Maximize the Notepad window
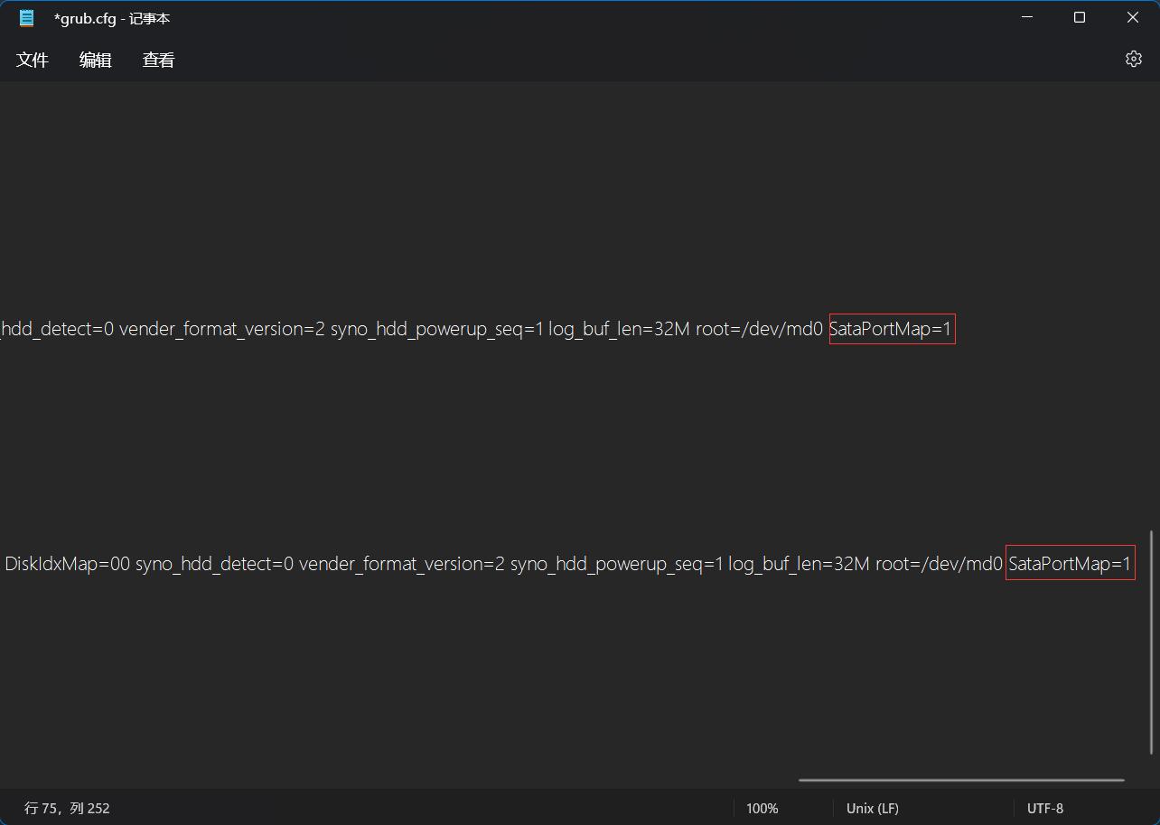1160x825 pixels. [1080, 18]
